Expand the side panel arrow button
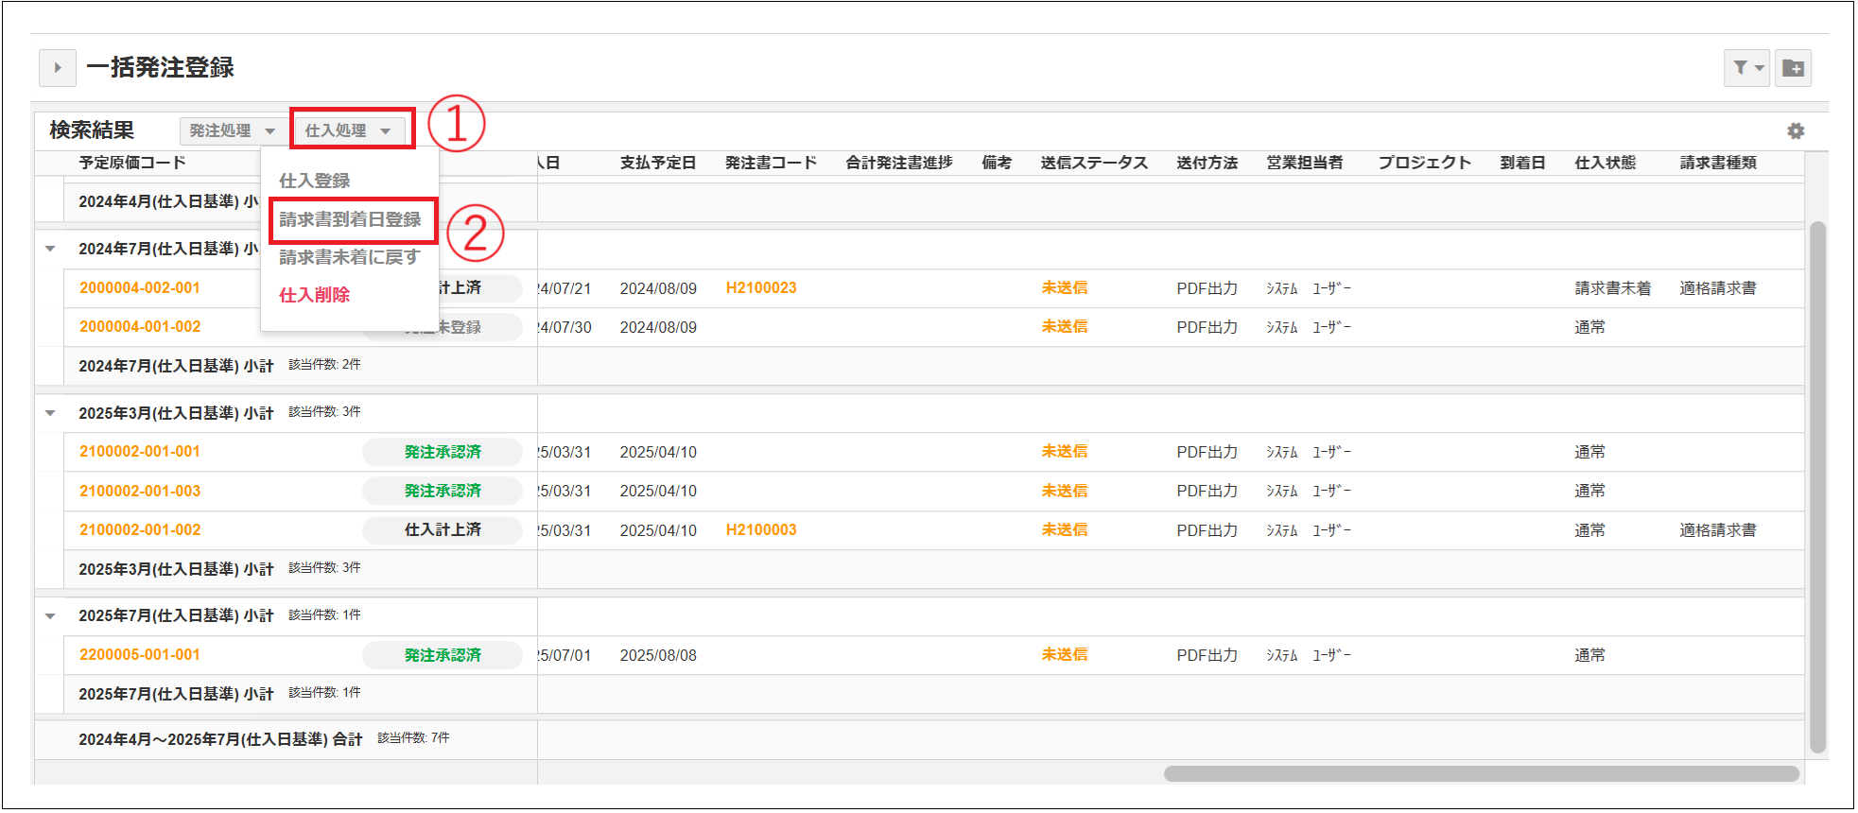 (57, 68)
